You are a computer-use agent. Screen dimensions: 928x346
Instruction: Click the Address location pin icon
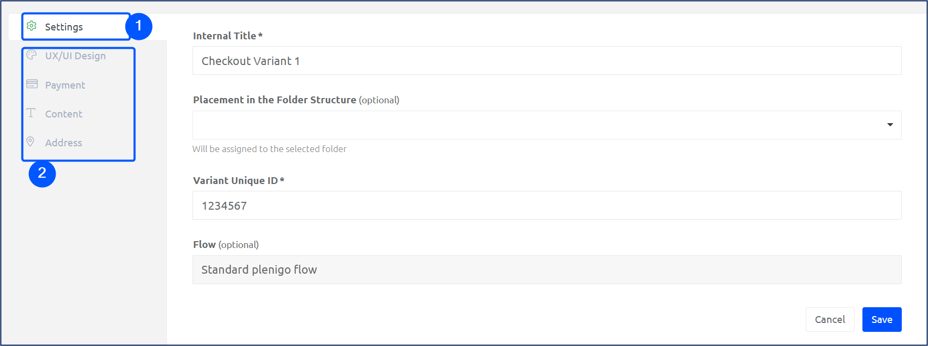tap(30, 142)
